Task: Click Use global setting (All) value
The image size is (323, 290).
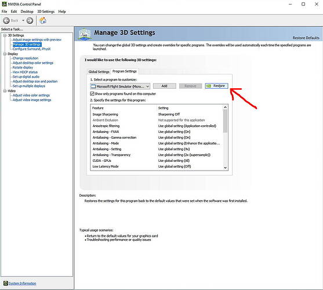Action: coord(173,161)
